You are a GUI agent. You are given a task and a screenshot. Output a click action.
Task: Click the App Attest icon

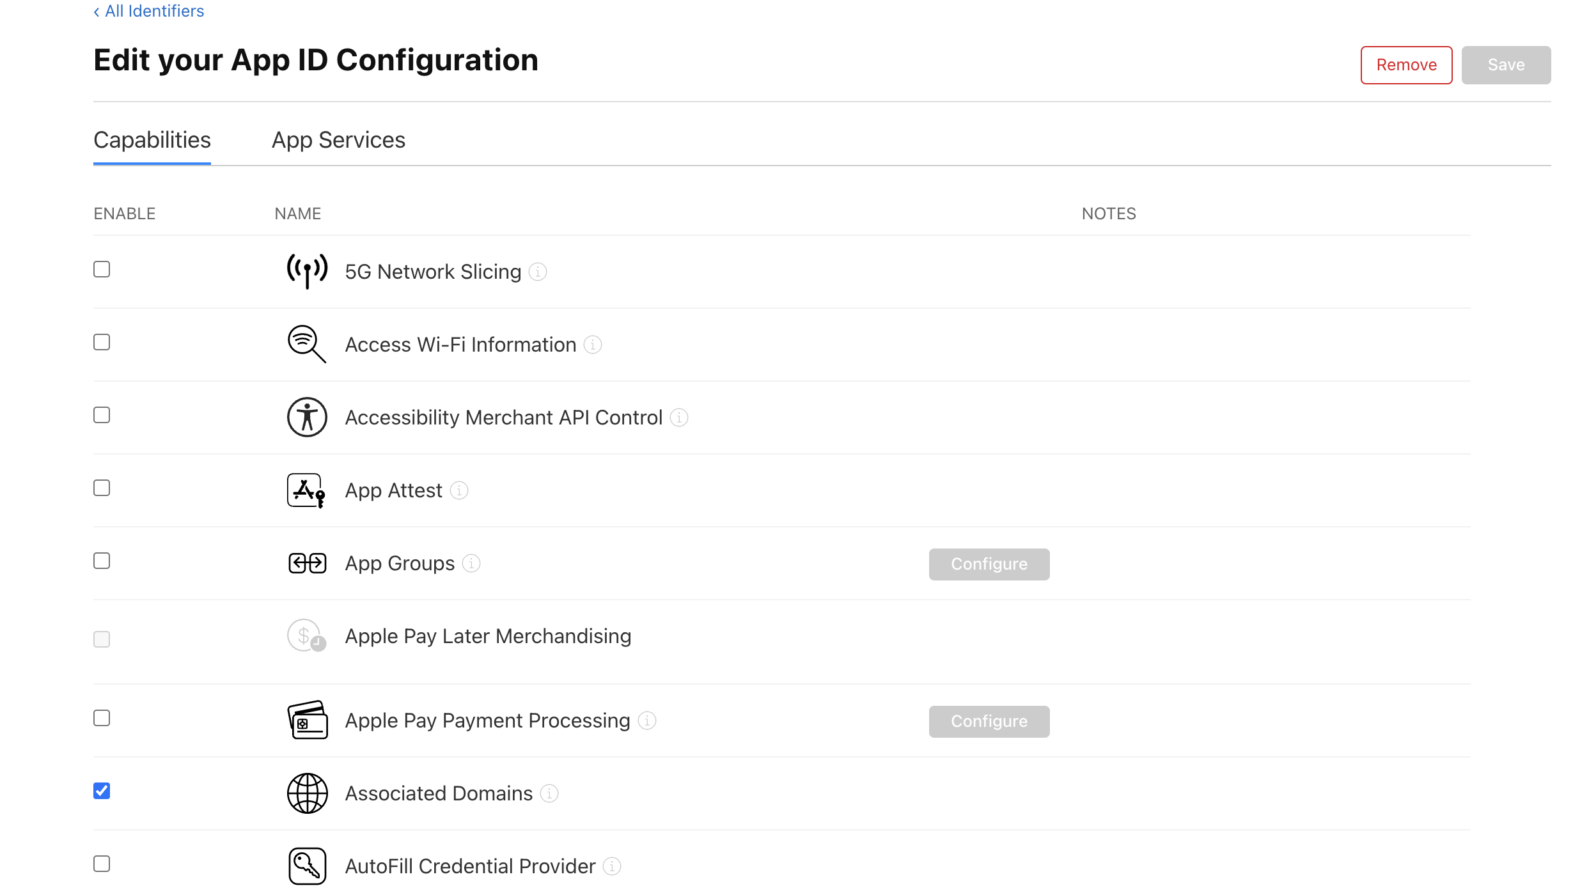click(306, 490)
